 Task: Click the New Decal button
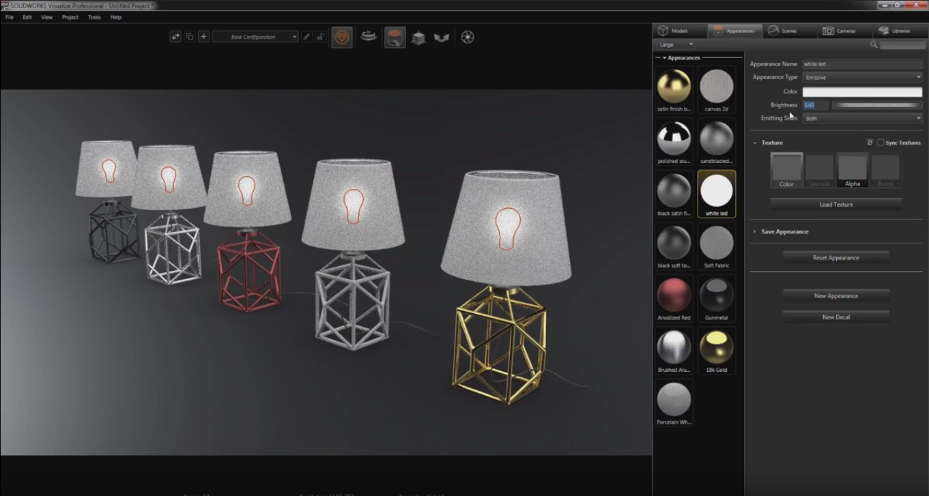click(835, 317)
